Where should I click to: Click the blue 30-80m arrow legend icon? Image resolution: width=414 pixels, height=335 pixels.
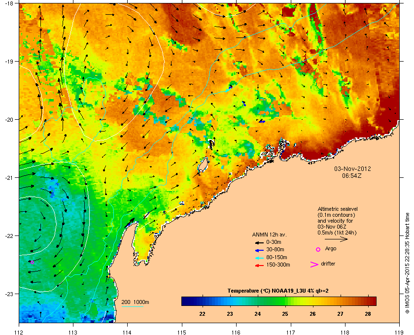[x=259, y=250]
